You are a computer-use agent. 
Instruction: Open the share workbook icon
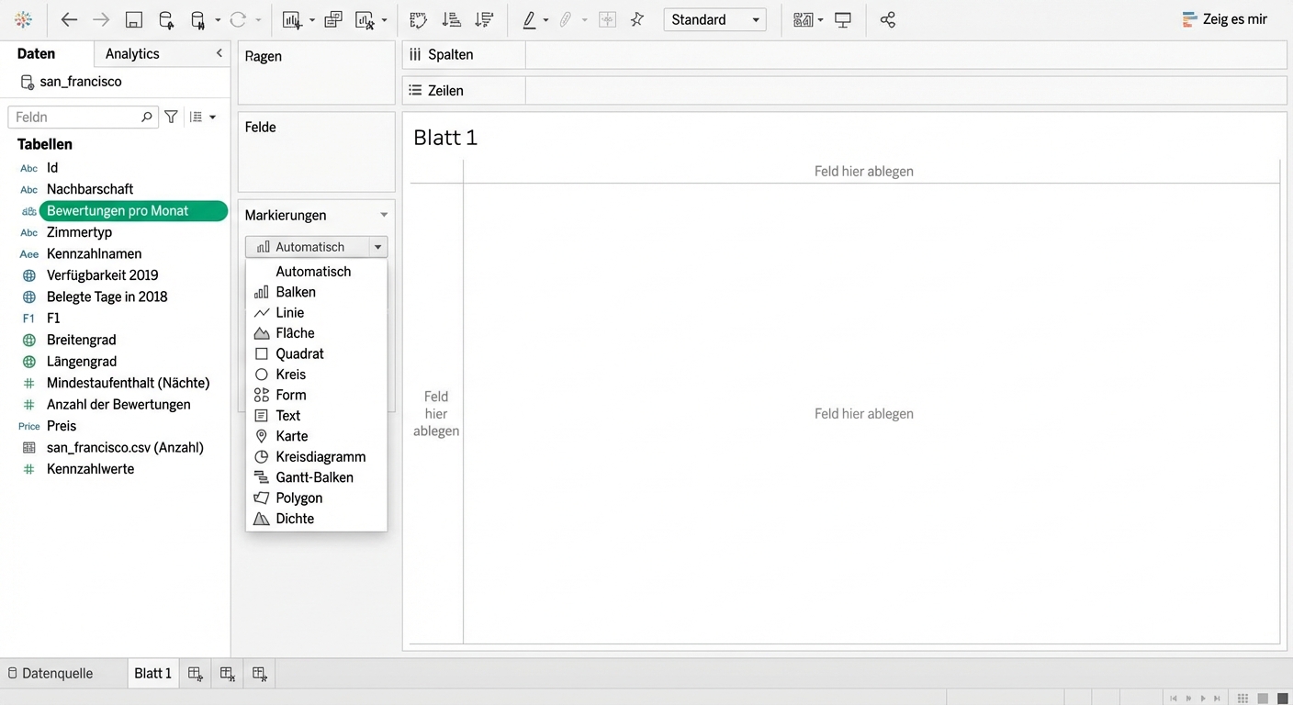pyautogui.click(x=887, y=19)
